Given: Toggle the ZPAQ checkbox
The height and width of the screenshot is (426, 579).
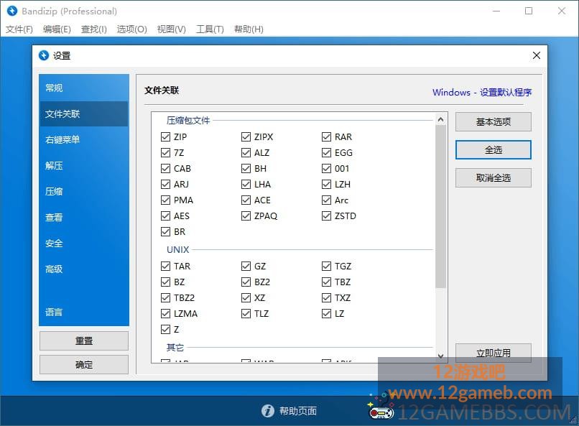Looking at the screenshot, I should pos(246,216).
